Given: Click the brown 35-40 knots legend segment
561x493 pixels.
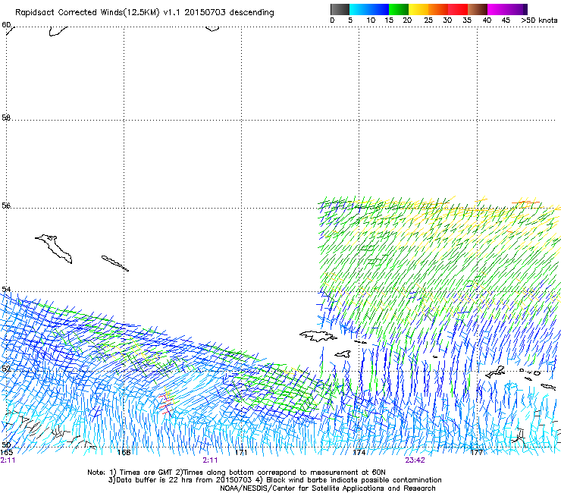Looking at the screenshot, I should point(478,9).
